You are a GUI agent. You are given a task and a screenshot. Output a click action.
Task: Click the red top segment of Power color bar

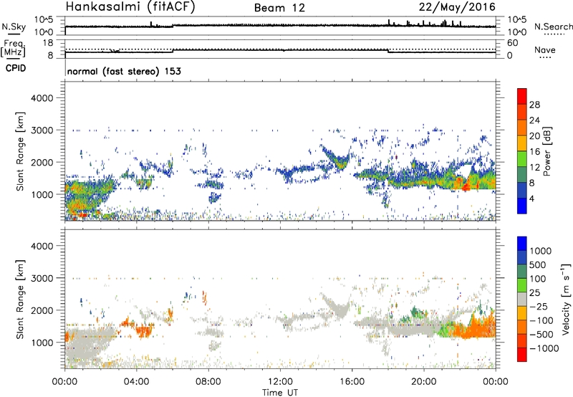tap(522, 96)
